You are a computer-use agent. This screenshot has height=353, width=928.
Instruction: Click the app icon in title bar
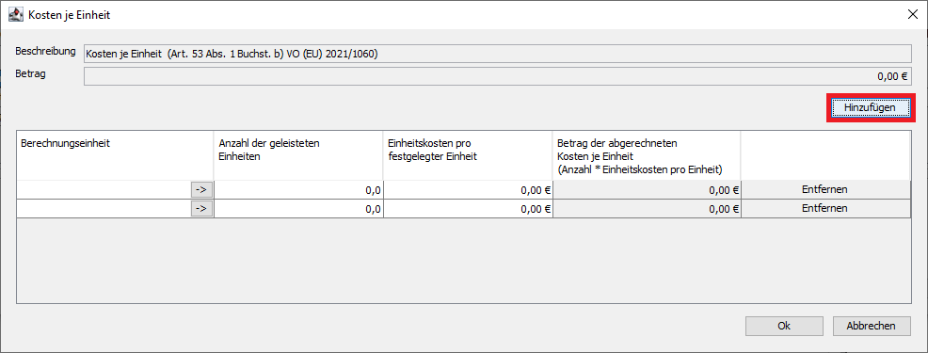(16, 15)
